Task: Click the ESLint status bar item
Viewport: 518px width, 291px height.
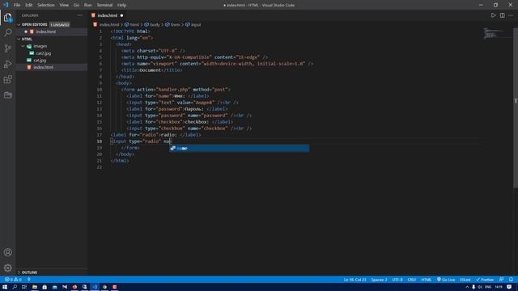Action: (465, 280)
